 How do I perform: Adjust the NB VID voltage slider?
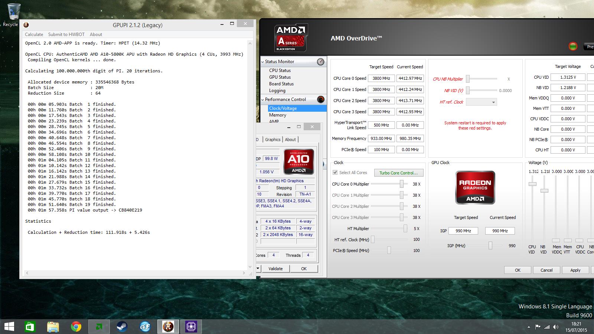(x=544, y=191)
